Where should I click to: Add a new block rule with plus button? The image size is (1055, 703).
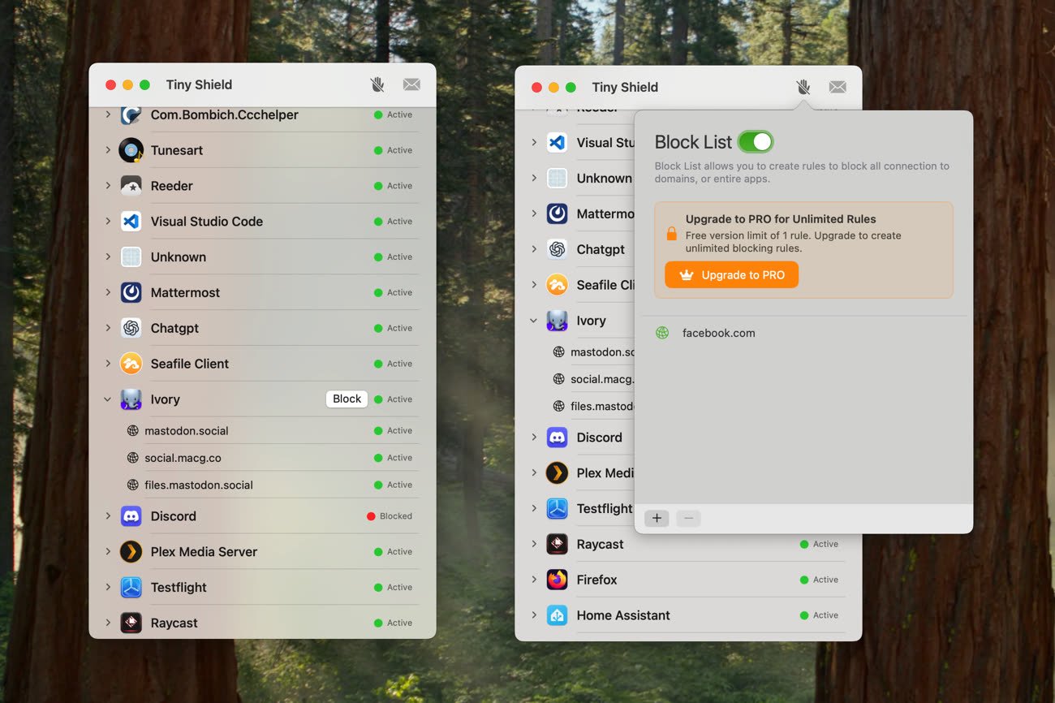click(x=657, y=518)
